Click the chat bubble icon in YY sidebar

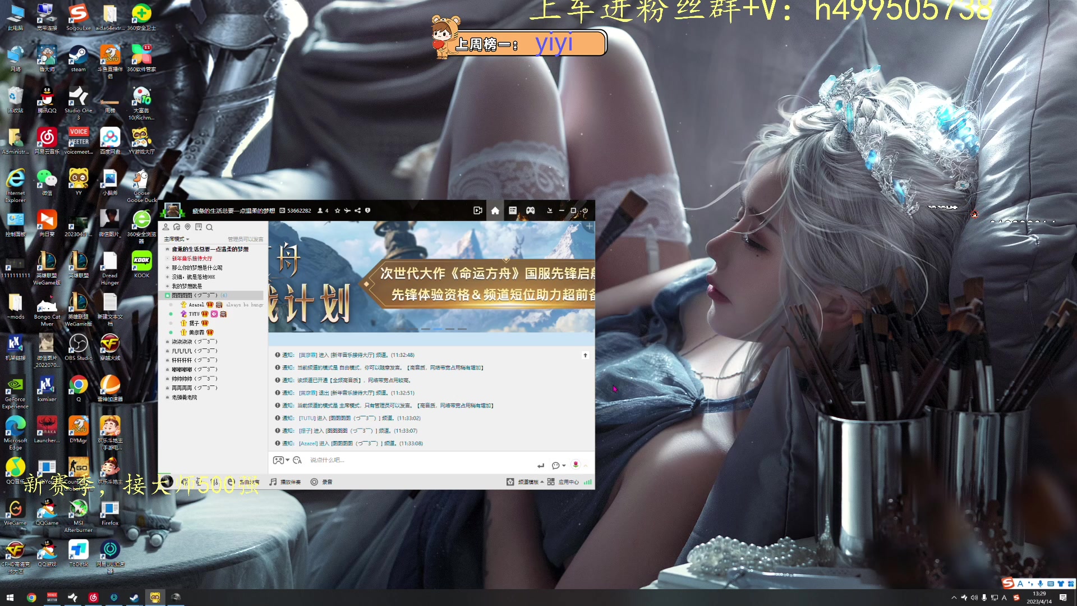[177, 227]
